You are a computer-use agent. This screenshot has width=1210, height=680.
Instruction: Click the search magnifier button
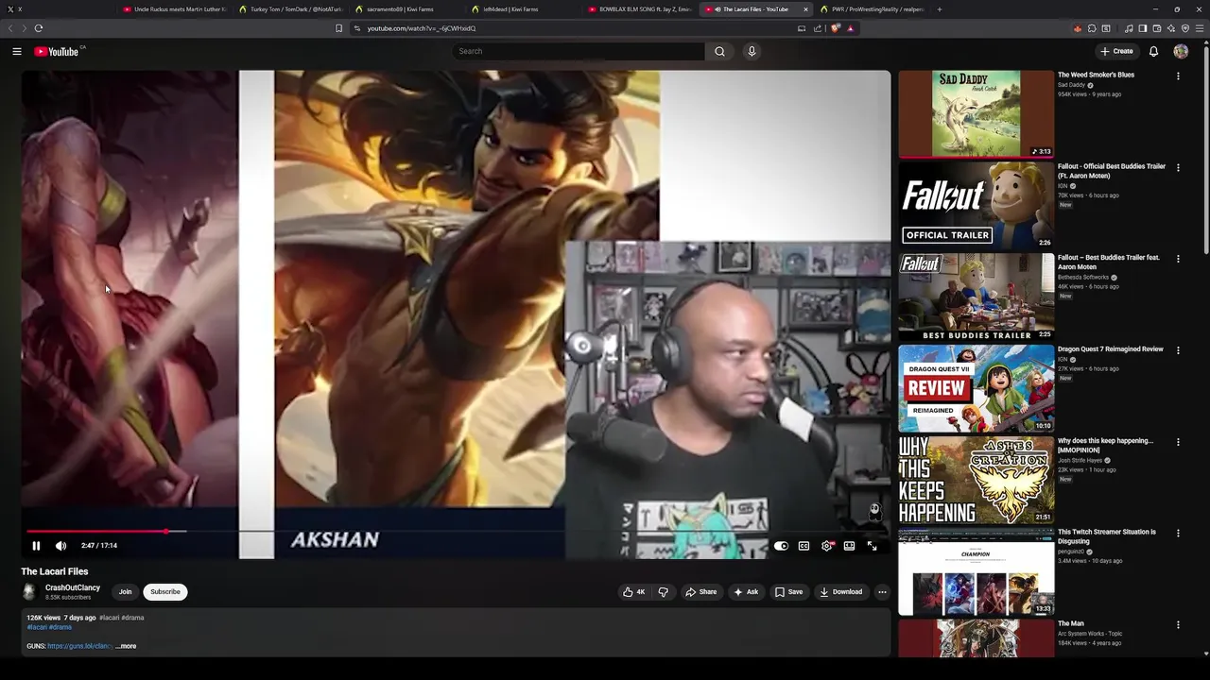[x=719, y=51]
